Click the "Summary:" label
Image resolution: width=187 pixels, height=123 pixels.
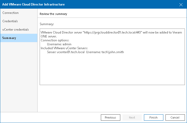(47, 24)
